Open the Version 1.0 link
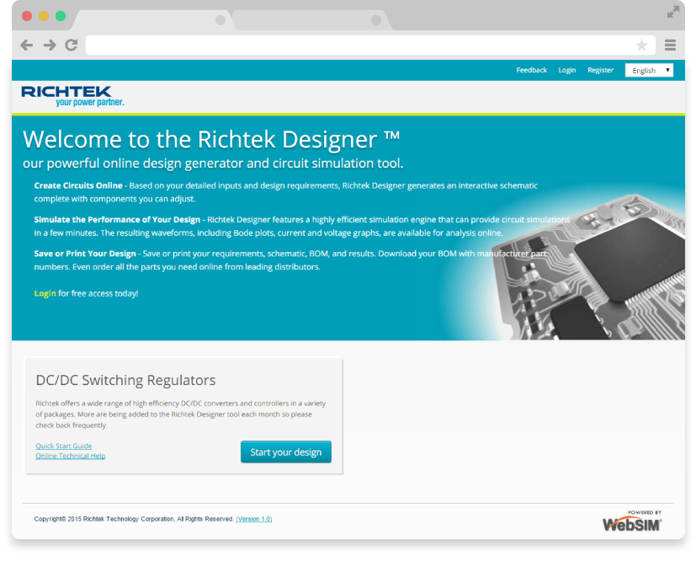Image resolution: width=696 pixels, height=562 pixels. tap(254, 519)
